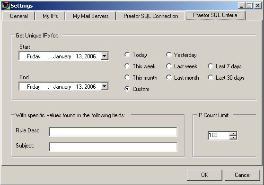Open Praetor SQL Connection tab
The height and width of the screenshot is (185, 264).
point(151,16)
